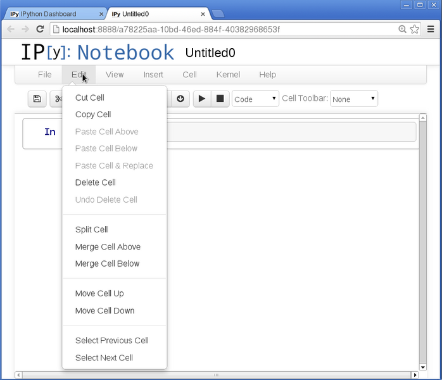Choose Select Previous Cell
Viewport: 442px width, 380px height.
point(115,341)
